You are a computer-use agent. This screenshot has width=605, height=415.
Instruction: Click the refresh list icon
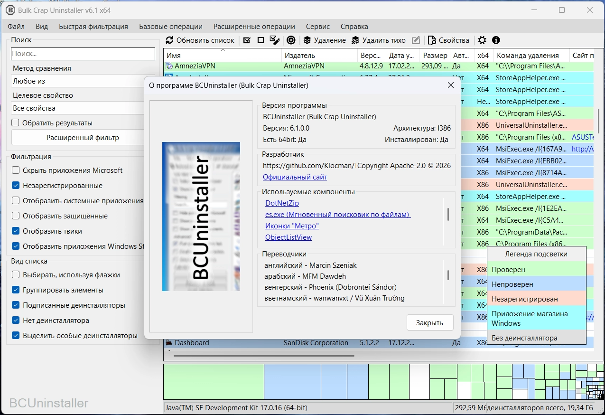tap(169, 40)
